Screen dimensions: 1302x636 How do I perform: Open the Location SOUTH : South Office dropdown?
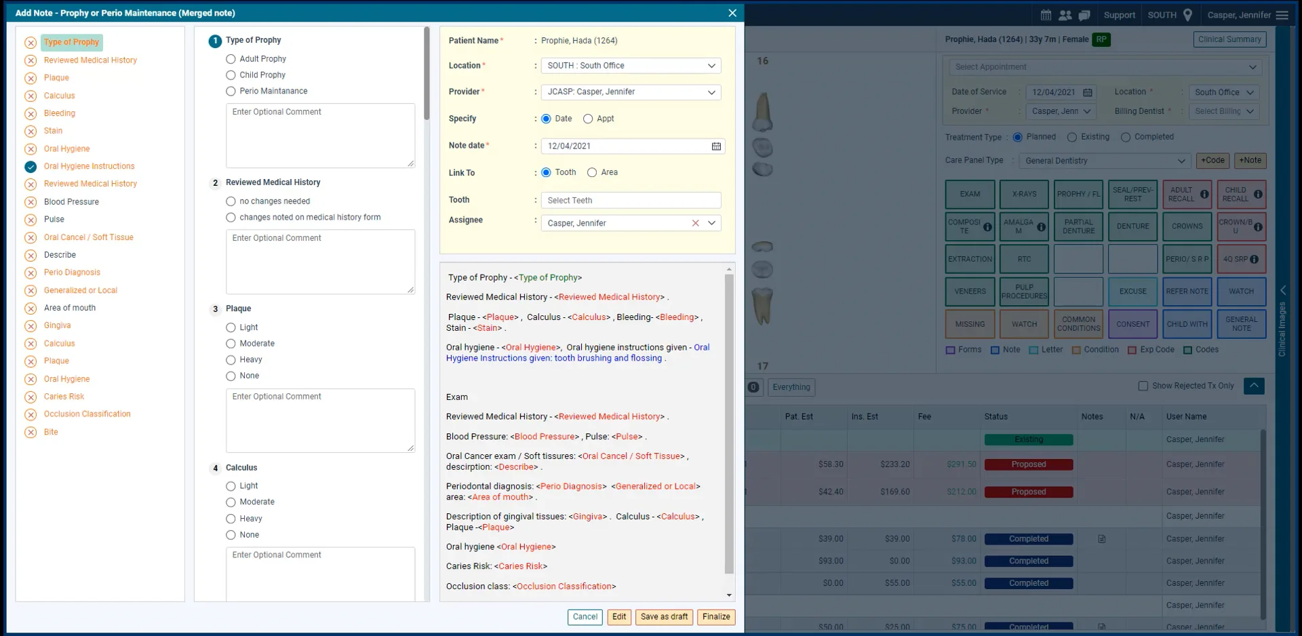[631, 66]
